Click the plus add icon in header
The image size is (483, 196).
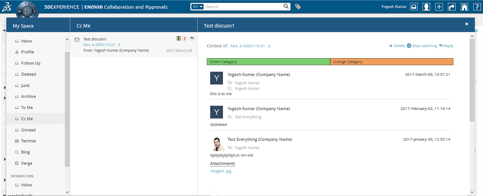(439, 7)
